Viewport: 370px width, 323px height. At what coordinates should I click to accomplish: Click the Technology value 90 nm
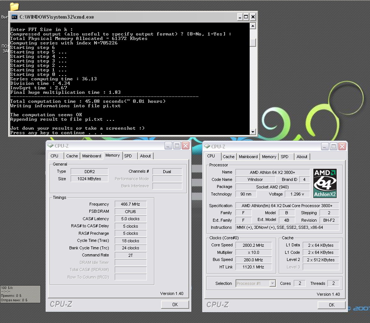(246, 194)
